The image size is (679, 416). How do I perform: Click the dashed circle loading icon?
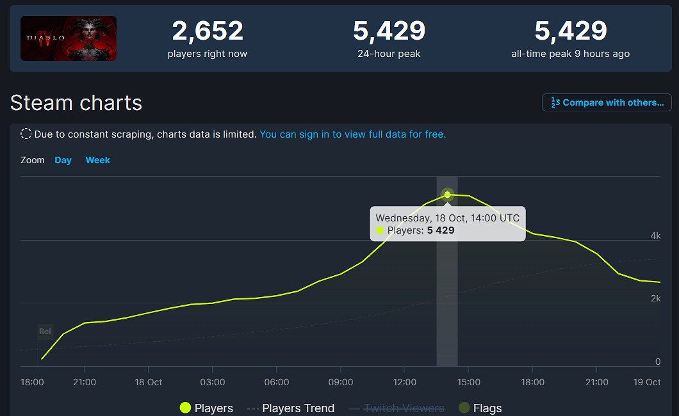26,134
